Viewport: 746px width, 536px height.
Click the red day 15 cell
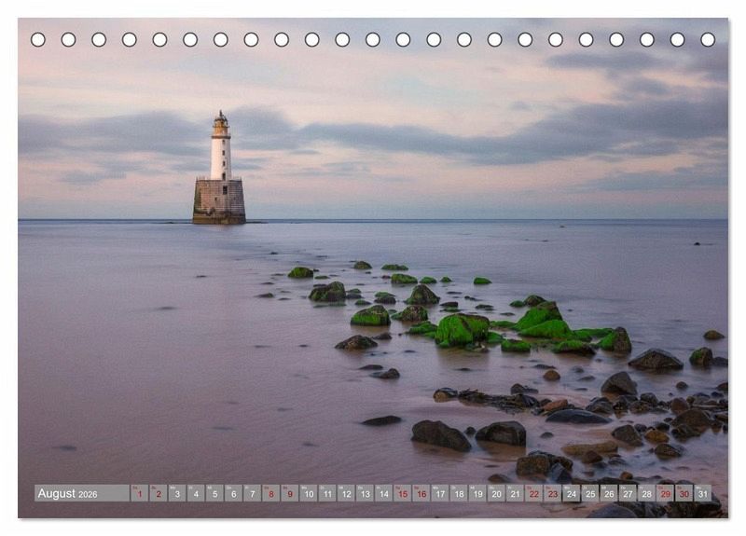click(402, 493)
